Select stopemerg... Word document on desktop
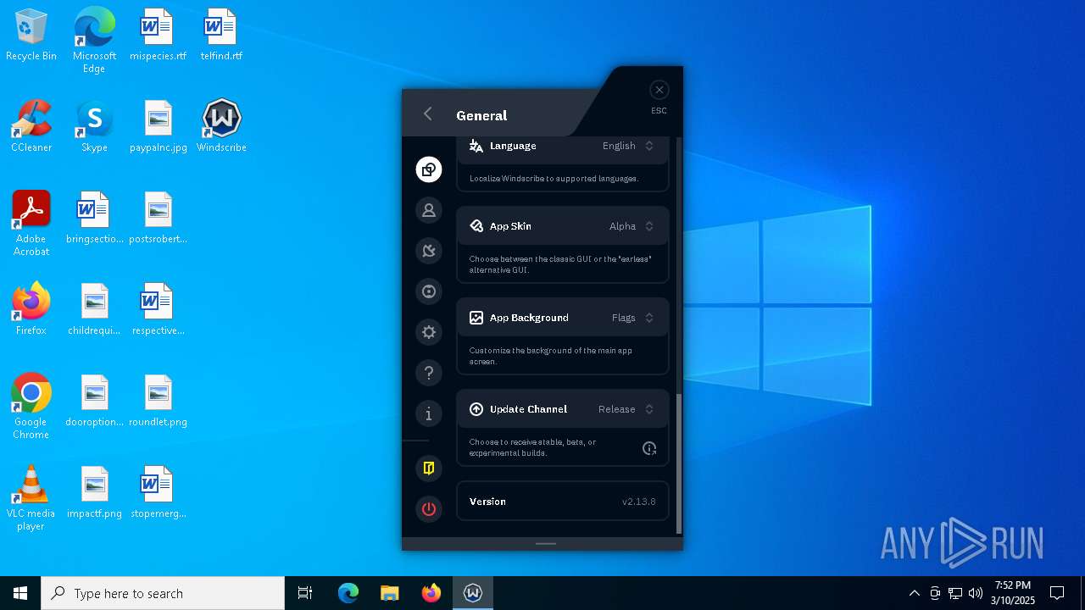The width and height of the screenshot is (1085, 610). click(159, 493)
